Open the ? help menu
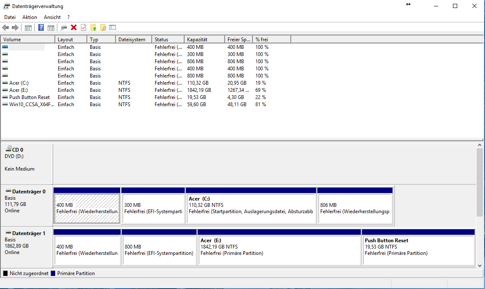 [x=69, y=17]
